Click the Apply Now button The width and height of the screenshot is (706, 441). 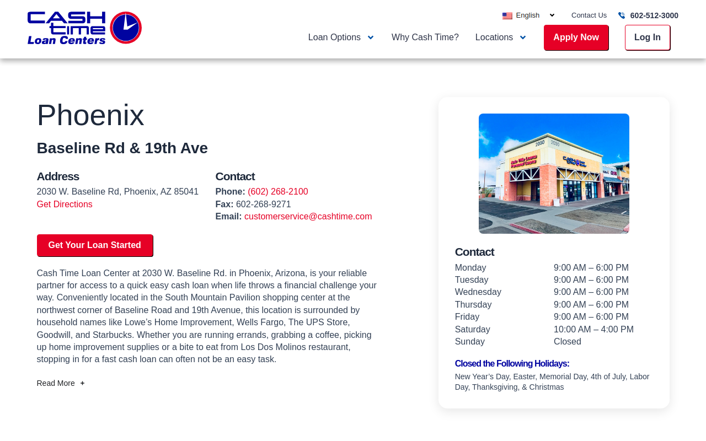pos(576,37)
